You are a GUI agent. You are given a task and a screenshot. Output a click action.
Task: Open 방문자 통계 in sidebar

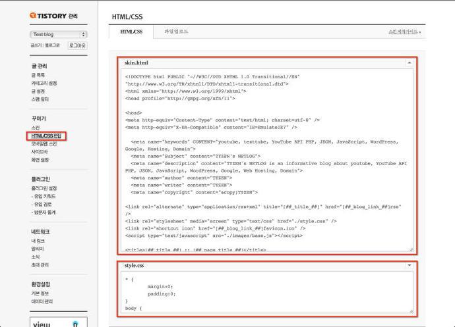[x=44, y=213]
